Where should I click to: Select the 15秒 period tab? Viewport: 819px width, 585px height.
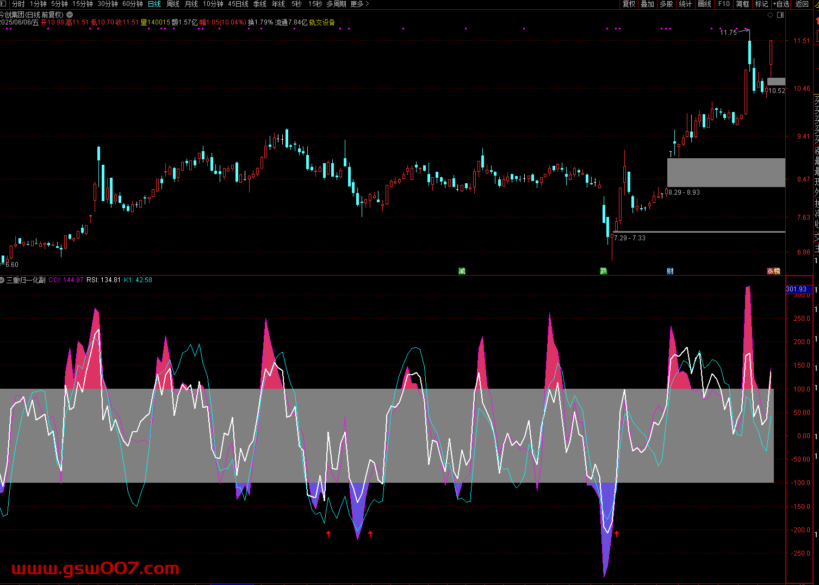click(315, 4)
